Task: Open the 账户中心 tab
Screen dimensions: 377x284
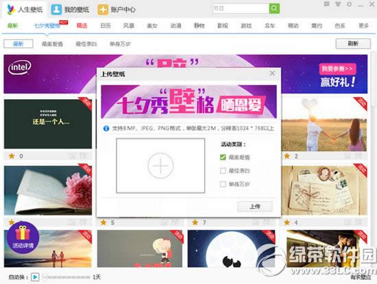Action: pos(117,10)
